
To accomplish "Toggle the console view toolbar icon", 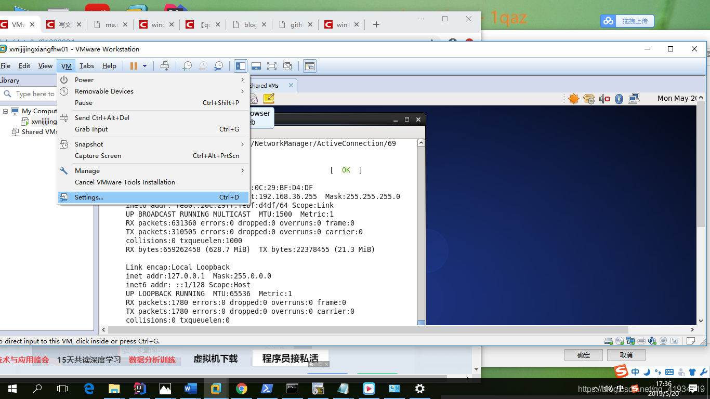I will point(310,66).
